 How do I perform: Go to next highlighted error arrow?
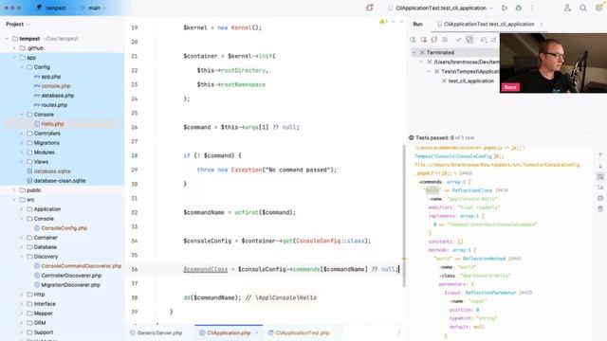tap(401, 22)
